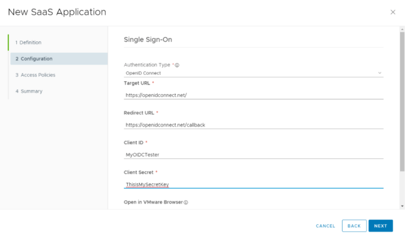Proceed with the Next button

tap(380, 226)
